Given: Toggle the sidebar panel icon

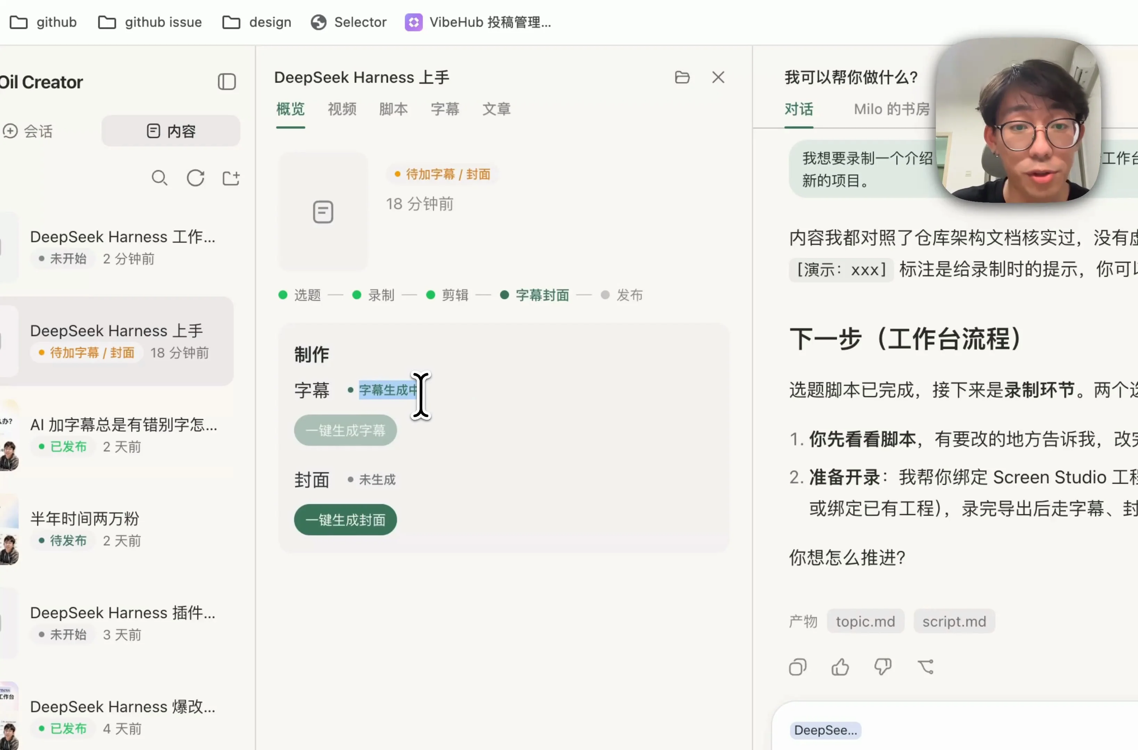Looking at the screenshot, I should point(227,82).
